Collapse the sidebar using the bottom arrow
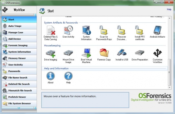 [x=35, y=108]
